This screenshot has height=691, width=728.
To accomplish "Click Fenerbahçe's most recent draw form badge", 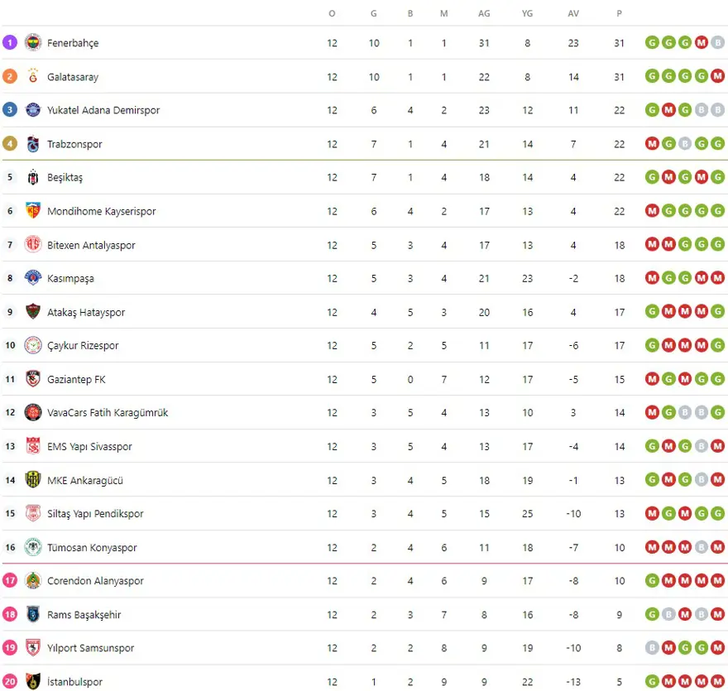I will click(717, 42).
